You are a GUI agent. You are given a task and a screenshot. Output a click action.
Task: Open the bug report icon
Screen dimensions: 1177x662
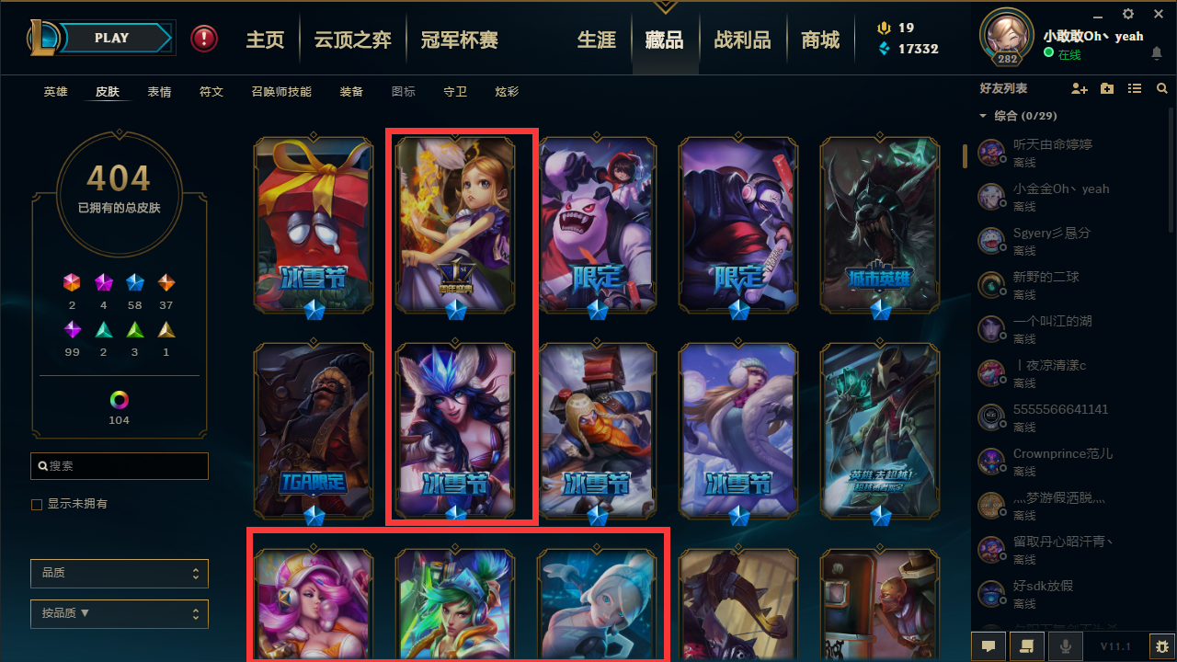coord(1162,646)
